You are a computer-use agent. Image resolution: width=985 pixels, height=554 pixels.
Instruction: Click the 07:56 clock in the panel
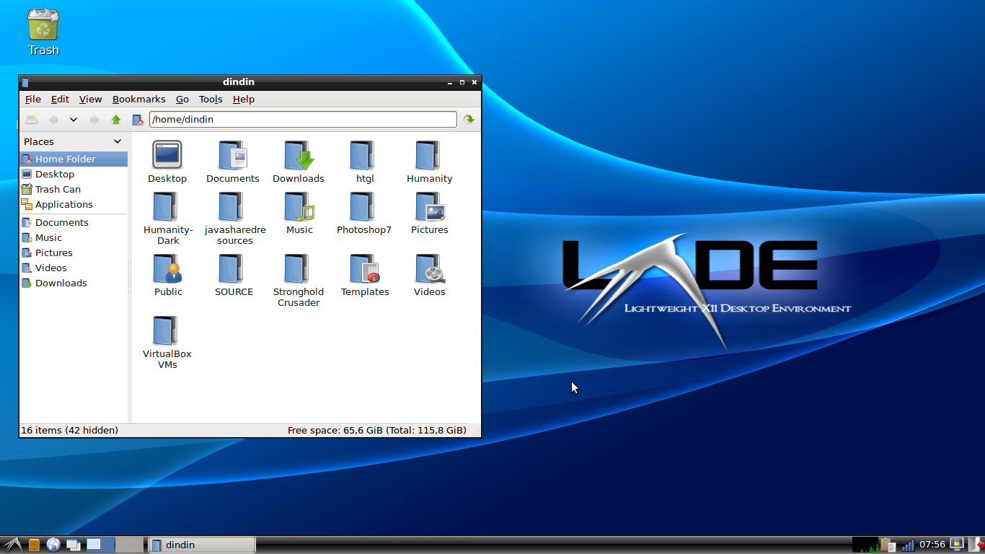point(932,545)
